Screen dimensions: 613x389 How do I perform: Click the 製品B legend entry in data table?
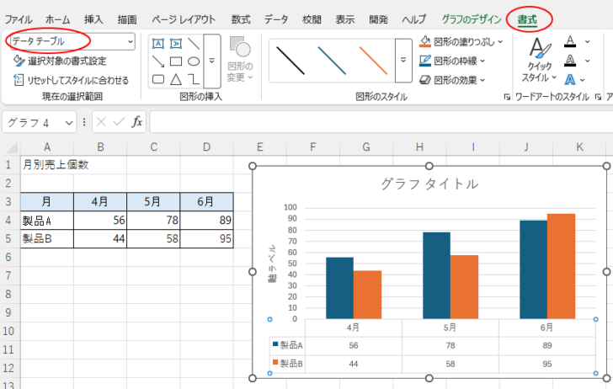[288, 364]
